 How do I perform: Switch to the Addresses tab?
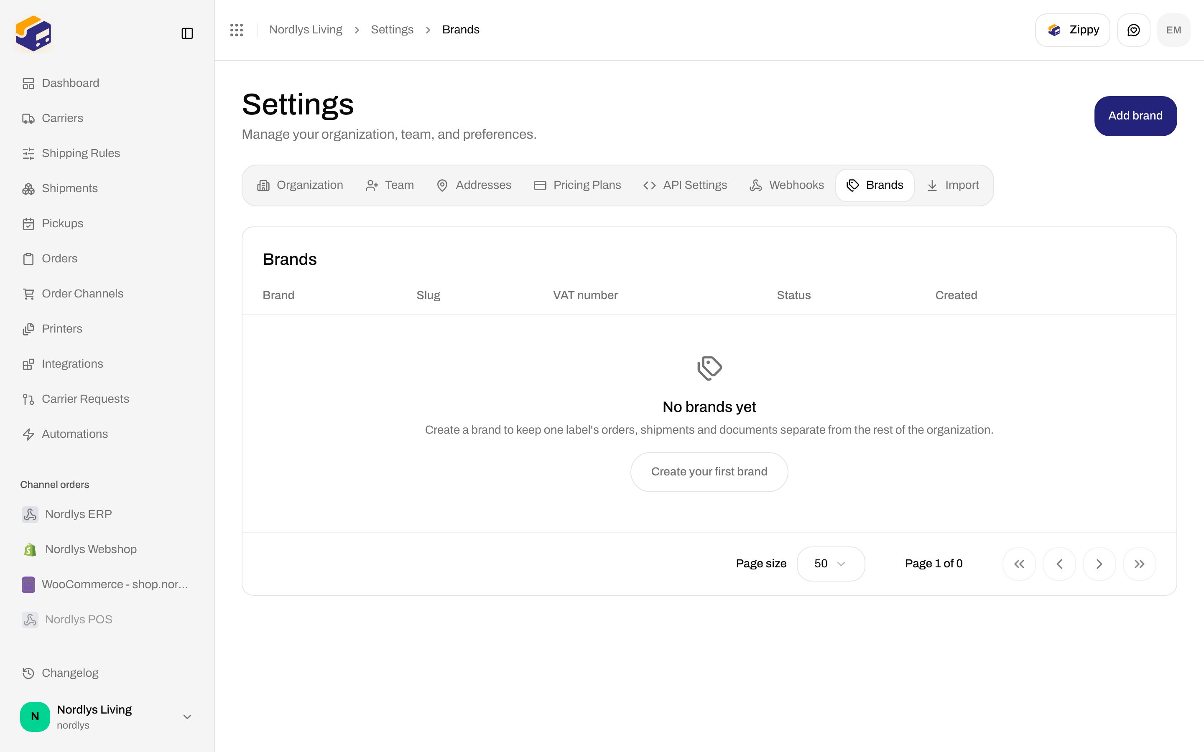coord(474,185)
